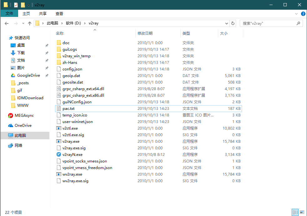
Task: Open the 文件 ribbon tab
Action: pyautogui.click(x=9, y=13)
